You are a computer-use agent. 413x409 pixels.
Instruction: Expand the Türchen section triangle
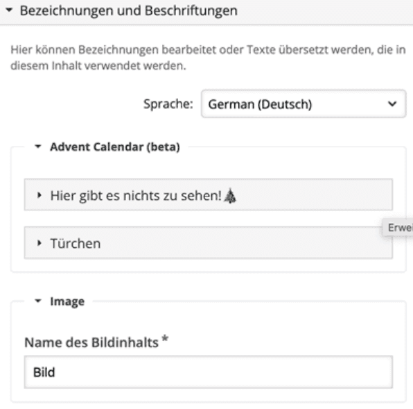click(39, 243)
